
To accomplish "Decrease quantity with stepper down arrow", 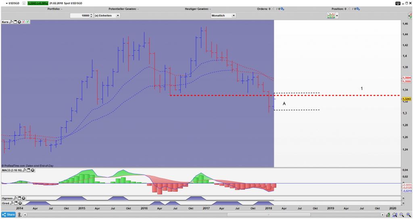I will [x=92, y=17].
